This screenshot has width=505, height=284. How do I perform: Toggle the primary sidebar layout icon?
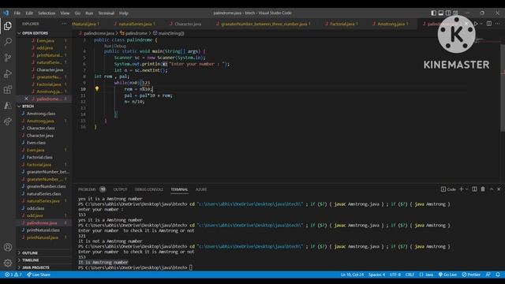(433, 13)
